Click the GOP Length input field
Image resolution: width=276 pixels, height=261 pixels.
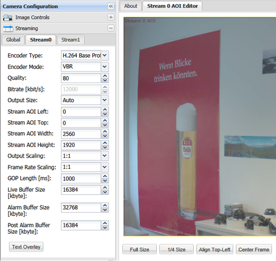[81, 178]
